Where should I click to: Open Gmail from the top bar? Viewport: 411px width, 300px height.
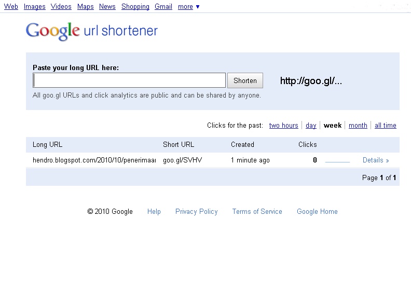tap(163, 7)
